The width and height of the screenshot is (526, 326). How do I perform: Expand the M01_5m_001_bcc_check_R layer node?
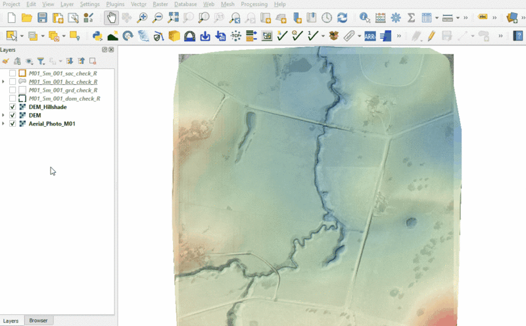[x=4, y=81]
